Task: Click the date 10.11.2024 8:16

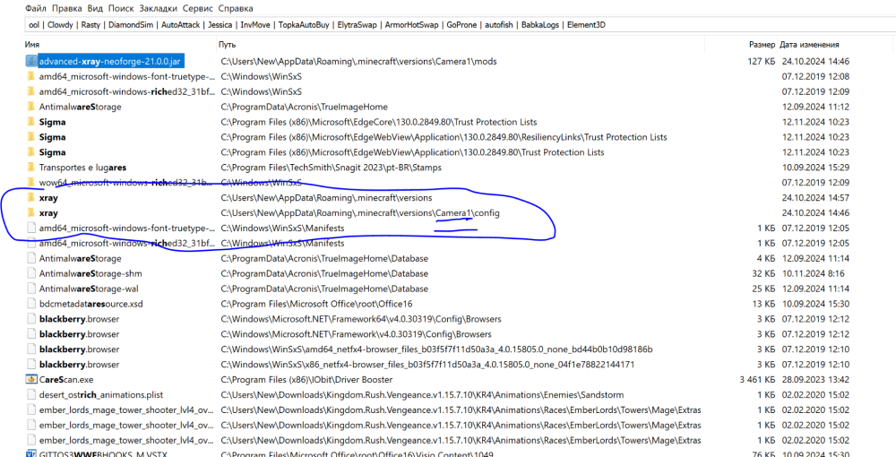Action: click(814, 273)
